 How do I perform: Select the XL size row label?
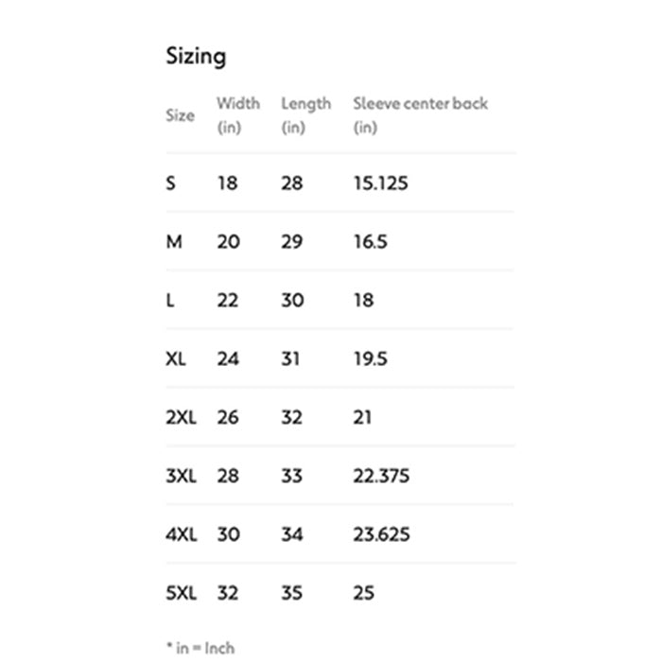176,358
